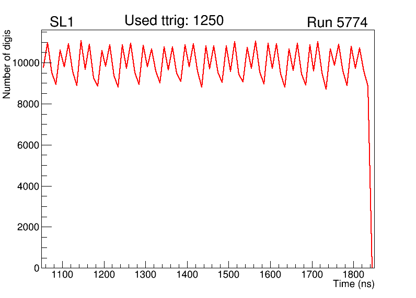
Task: Click the SL1 label above the plot
Action: (x=62, y=22)
